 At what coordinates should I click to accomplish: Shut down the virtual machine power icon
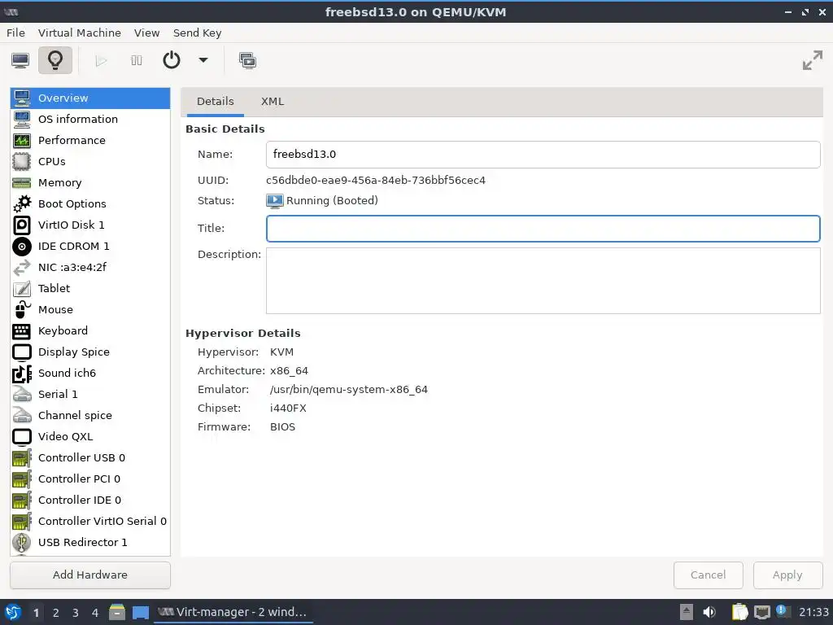(171, 60)
